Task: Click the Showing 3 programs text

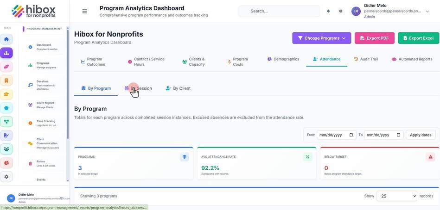Action: pos(98,196)
